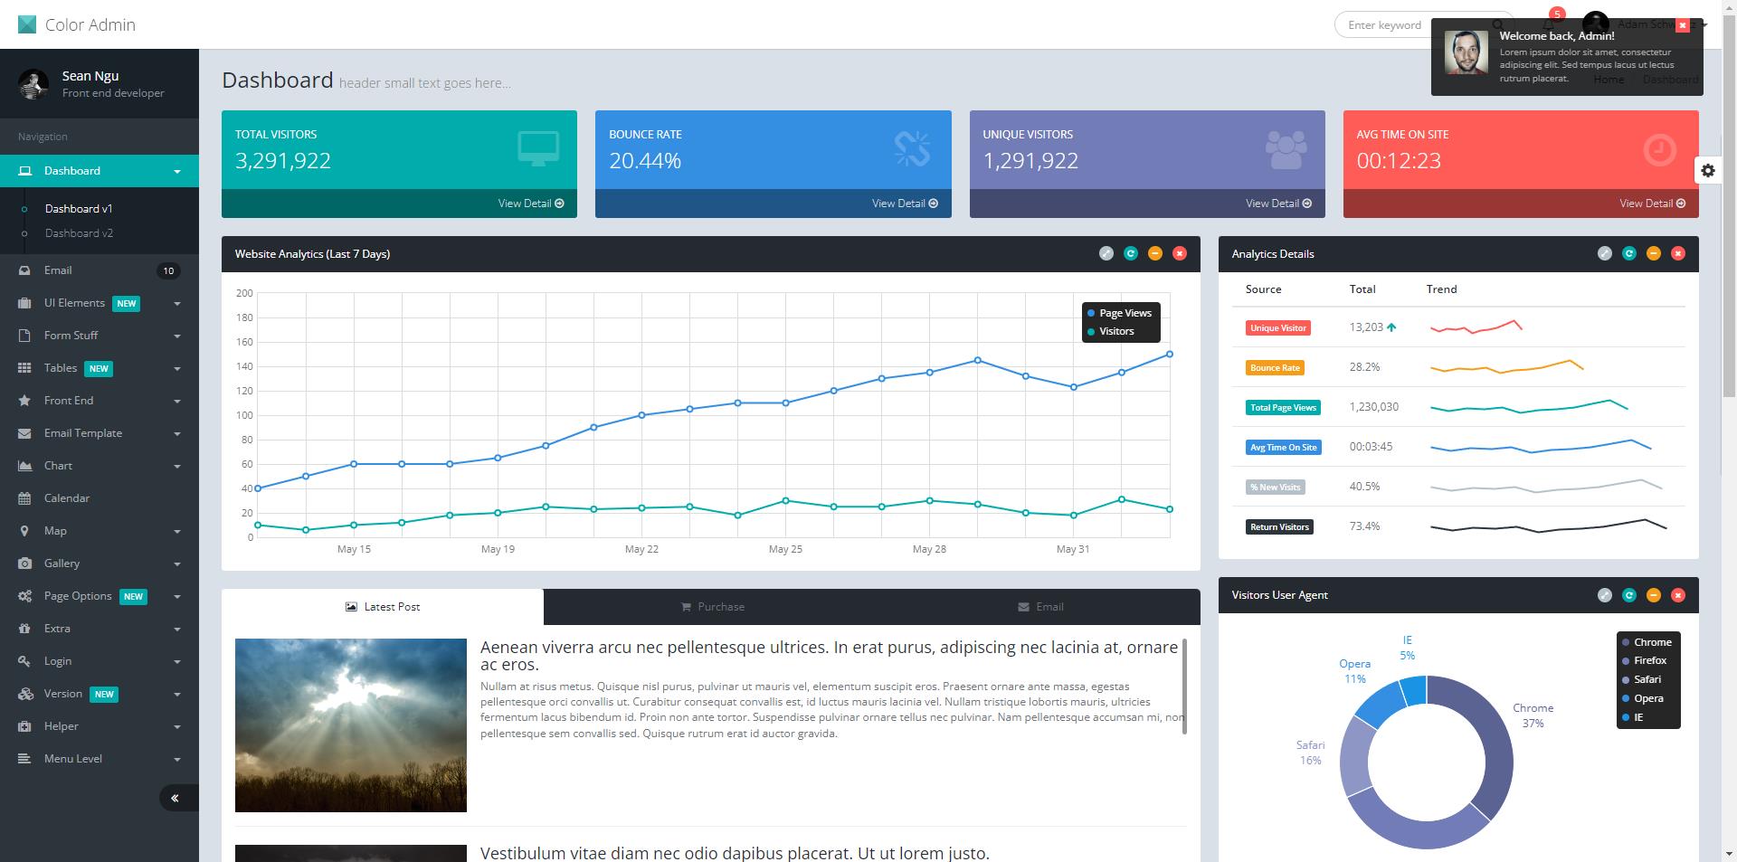Remove the Visitors User Agent panel
Image resolution: width=1737 pixels, height=862 pixels.
[x=1677, y=594]
